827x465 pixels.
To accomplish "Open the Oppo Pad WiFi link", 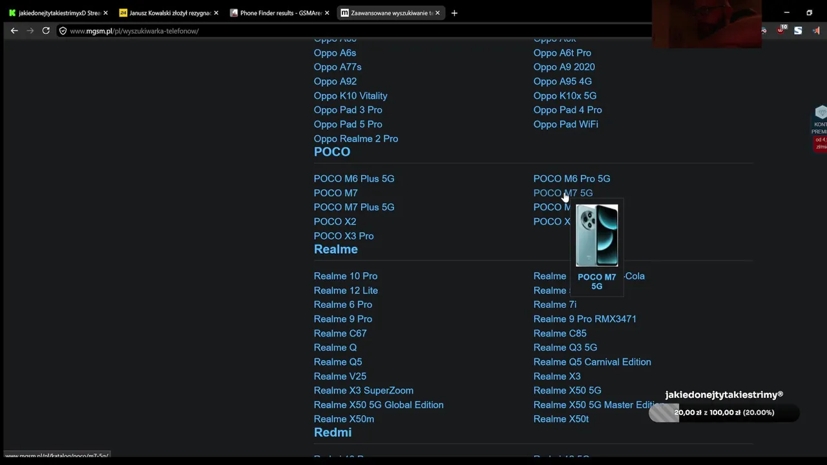I will (x=566, y=124).
